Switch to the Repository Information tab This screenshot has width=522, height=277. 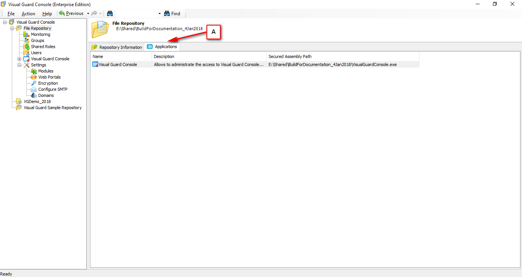click(117, 47)
